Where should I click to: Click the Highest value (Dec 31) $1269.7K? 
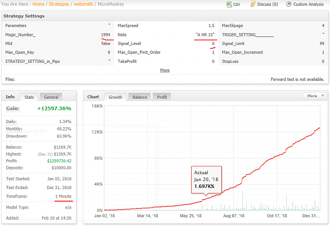(x=55, y=154)
